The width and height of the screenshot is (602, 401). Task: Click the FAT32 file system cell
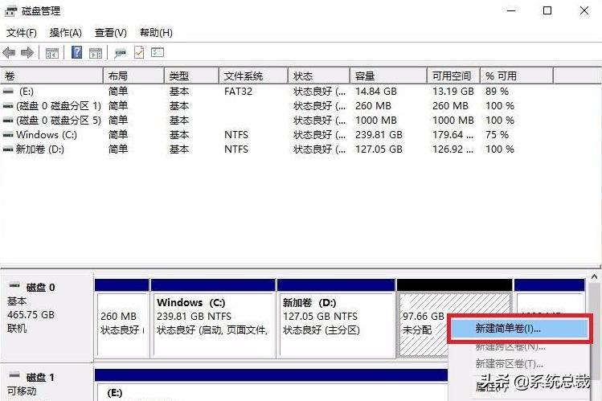click(x=239, y=92)
